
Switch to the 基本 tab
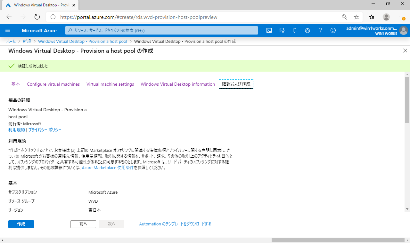[x=16, y=84]
